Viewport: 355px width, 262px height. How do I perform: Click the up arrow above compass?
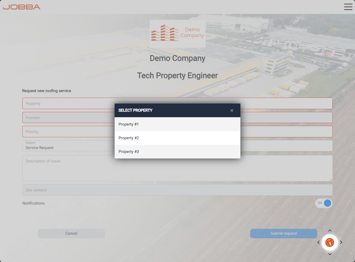330,231
